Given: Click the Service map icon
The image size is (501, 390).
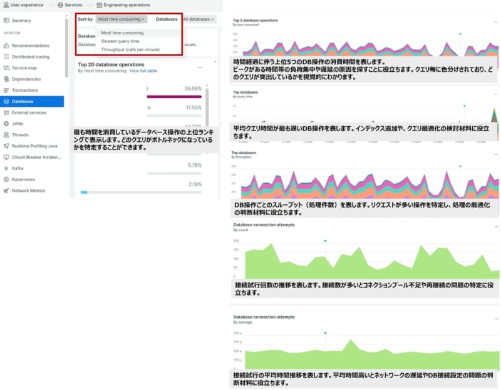Looking at the screenshot, I should (6, 67).
